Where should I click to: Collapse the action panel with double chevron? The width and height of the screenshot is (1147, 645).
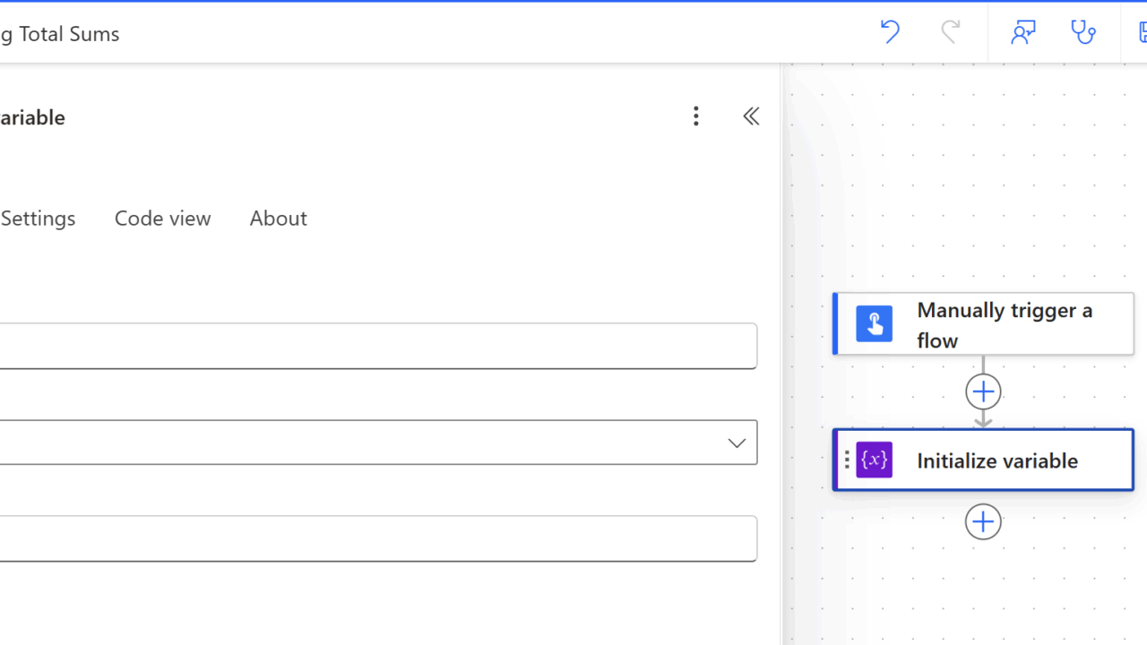click(751, 116)
